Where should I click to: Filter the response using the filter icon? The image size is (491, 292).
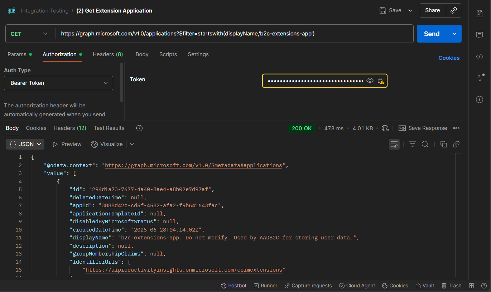413,144
